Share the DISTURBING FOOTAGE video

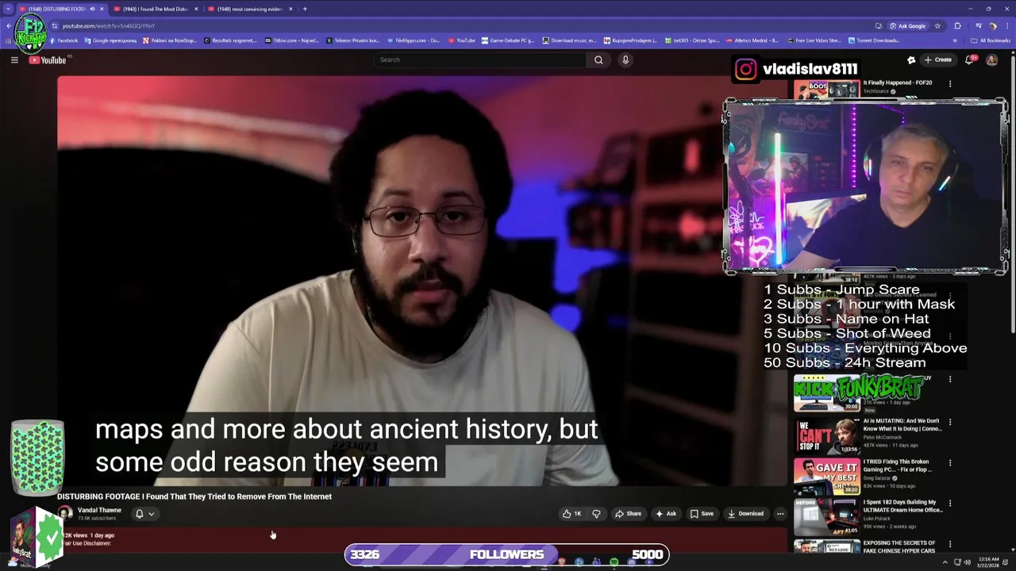pos(628,513)
